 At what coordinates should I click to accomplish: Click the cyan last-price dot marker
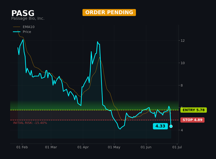pyautogui.click(x=171, y=126)
